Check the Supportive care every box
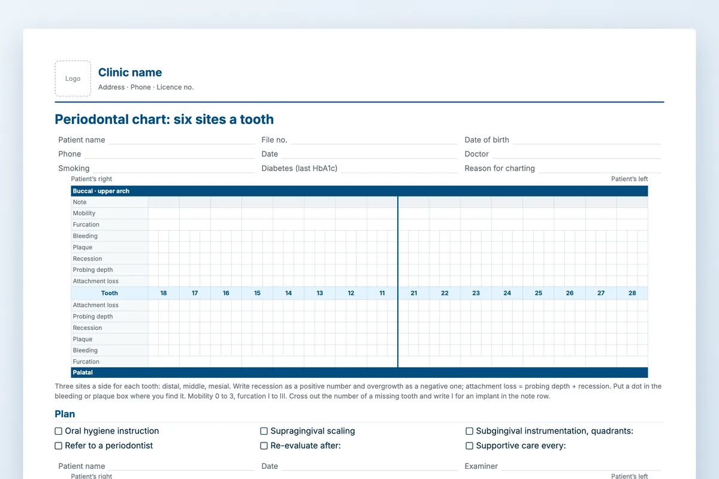The image size is (719, 479). pyautogui.click(x=470, y=445)
